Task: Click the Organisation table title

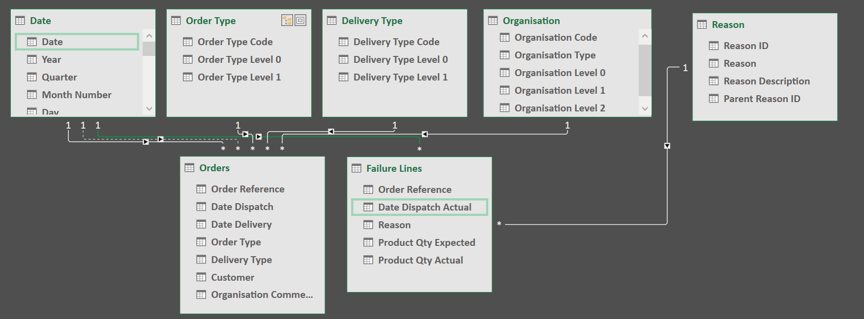Action: [x=531, y=21]
